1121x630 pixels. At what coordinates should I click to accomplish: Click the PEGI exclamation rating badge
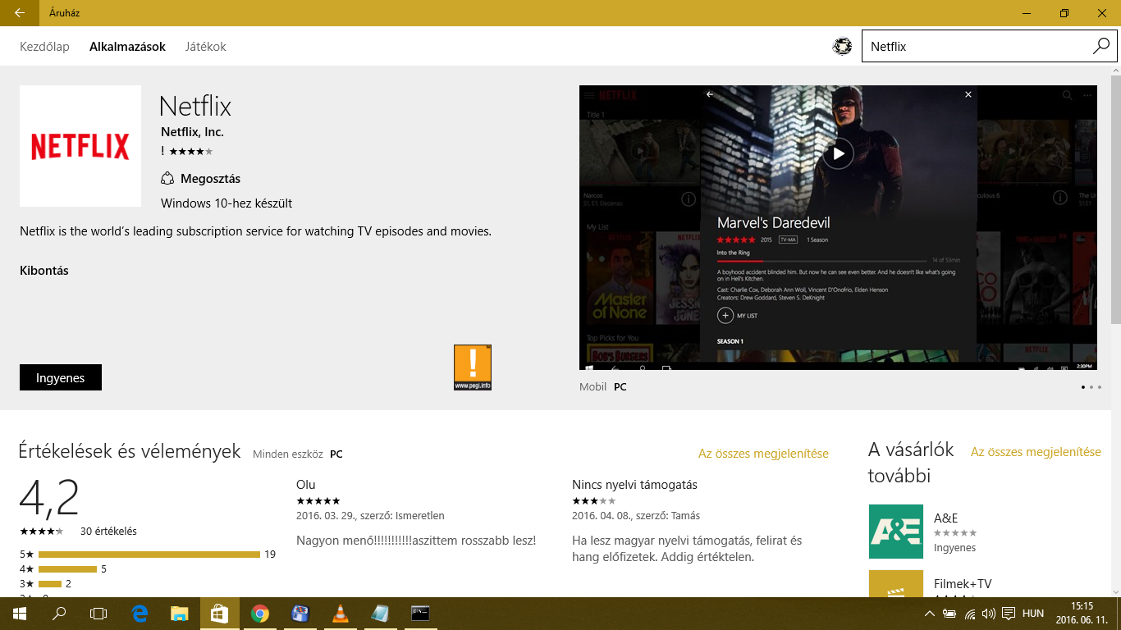coord(473,367)
